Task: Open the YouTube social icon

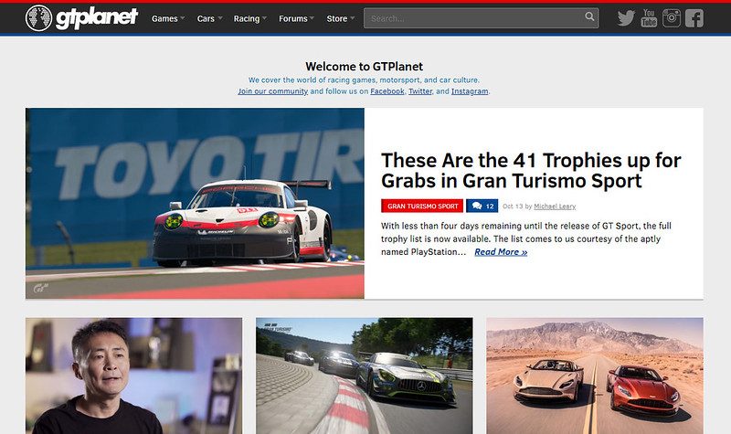Action: 649,18
